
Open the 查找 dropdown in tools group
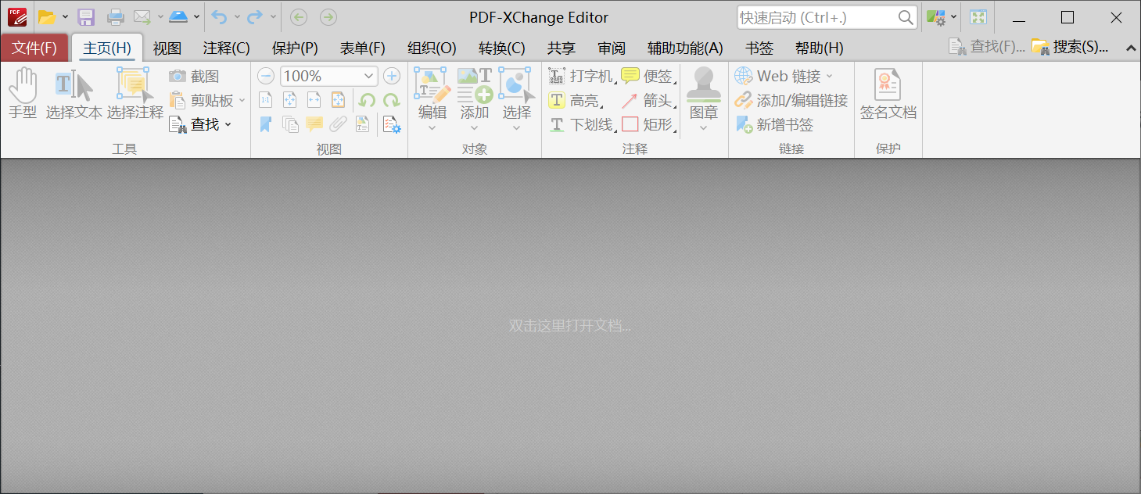[228, 124]
